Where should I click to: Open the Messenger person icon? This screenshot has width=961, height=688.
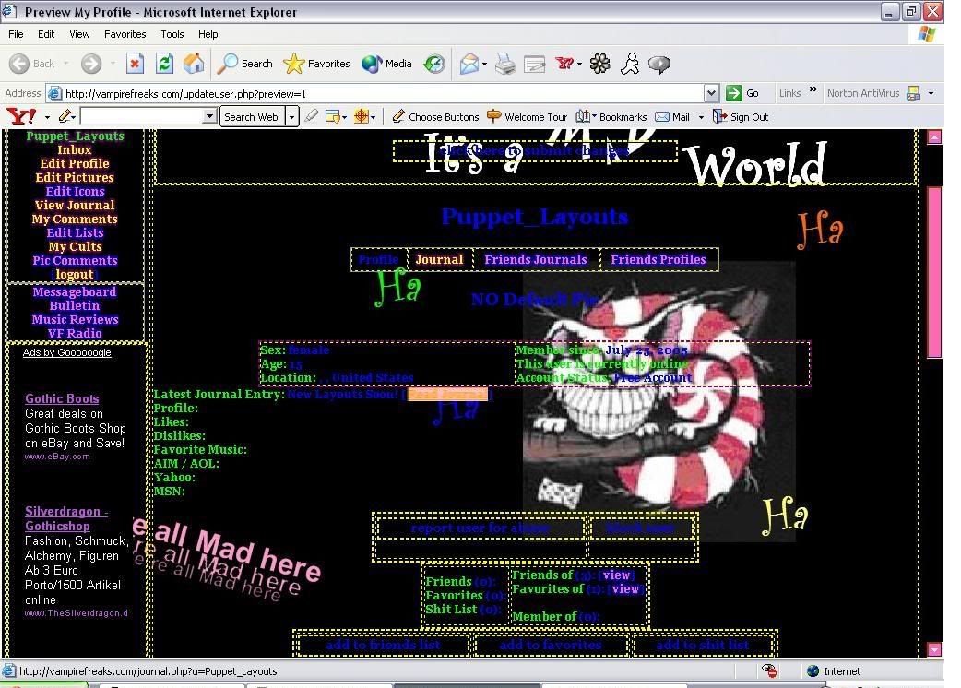click(629, 64)
